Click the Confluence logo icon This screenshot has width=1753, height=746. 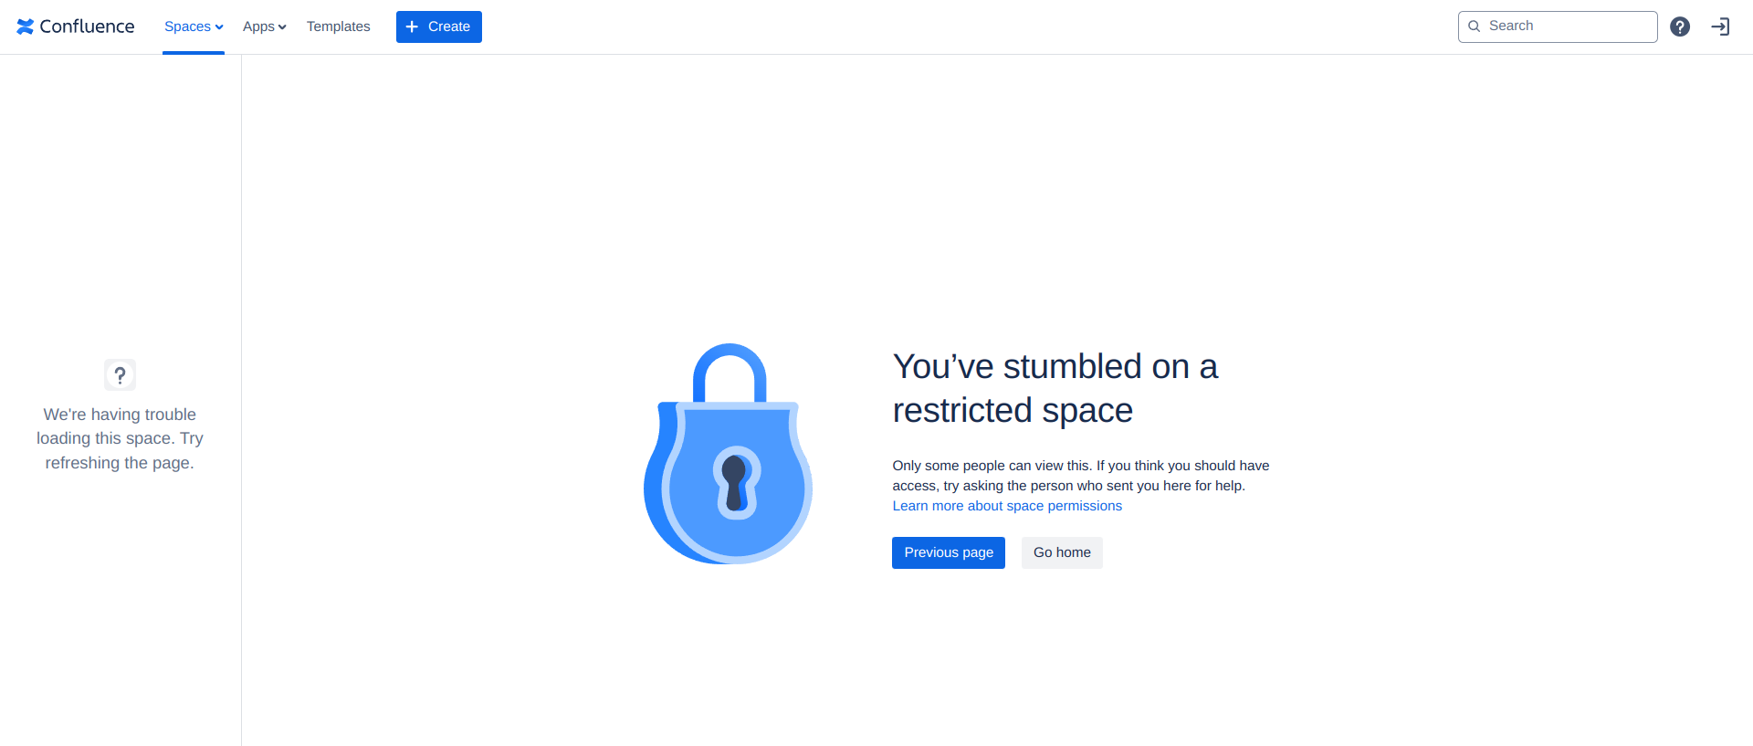[25, 26]
